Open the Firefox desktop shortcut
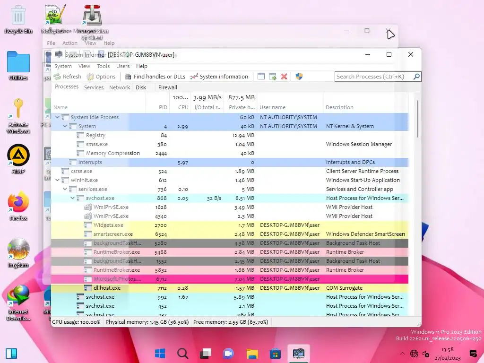 click(x=18, y=206)
